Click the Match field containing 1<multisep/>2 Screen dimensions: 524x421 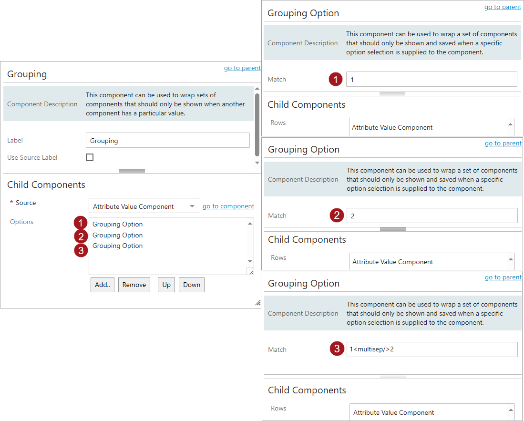(x=432, y=349)
